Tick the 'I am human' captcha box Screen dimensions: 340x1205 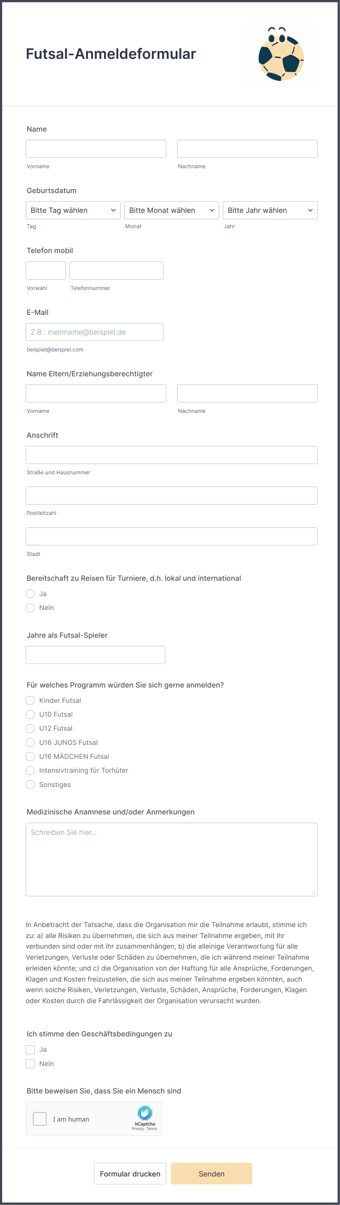tap(40, 1119)
